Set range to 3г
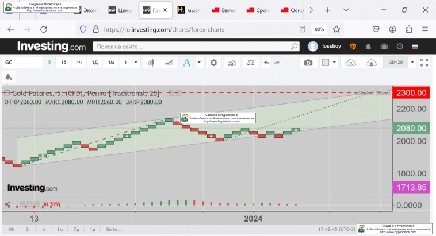The image size is (436, 236). (28, 229)
